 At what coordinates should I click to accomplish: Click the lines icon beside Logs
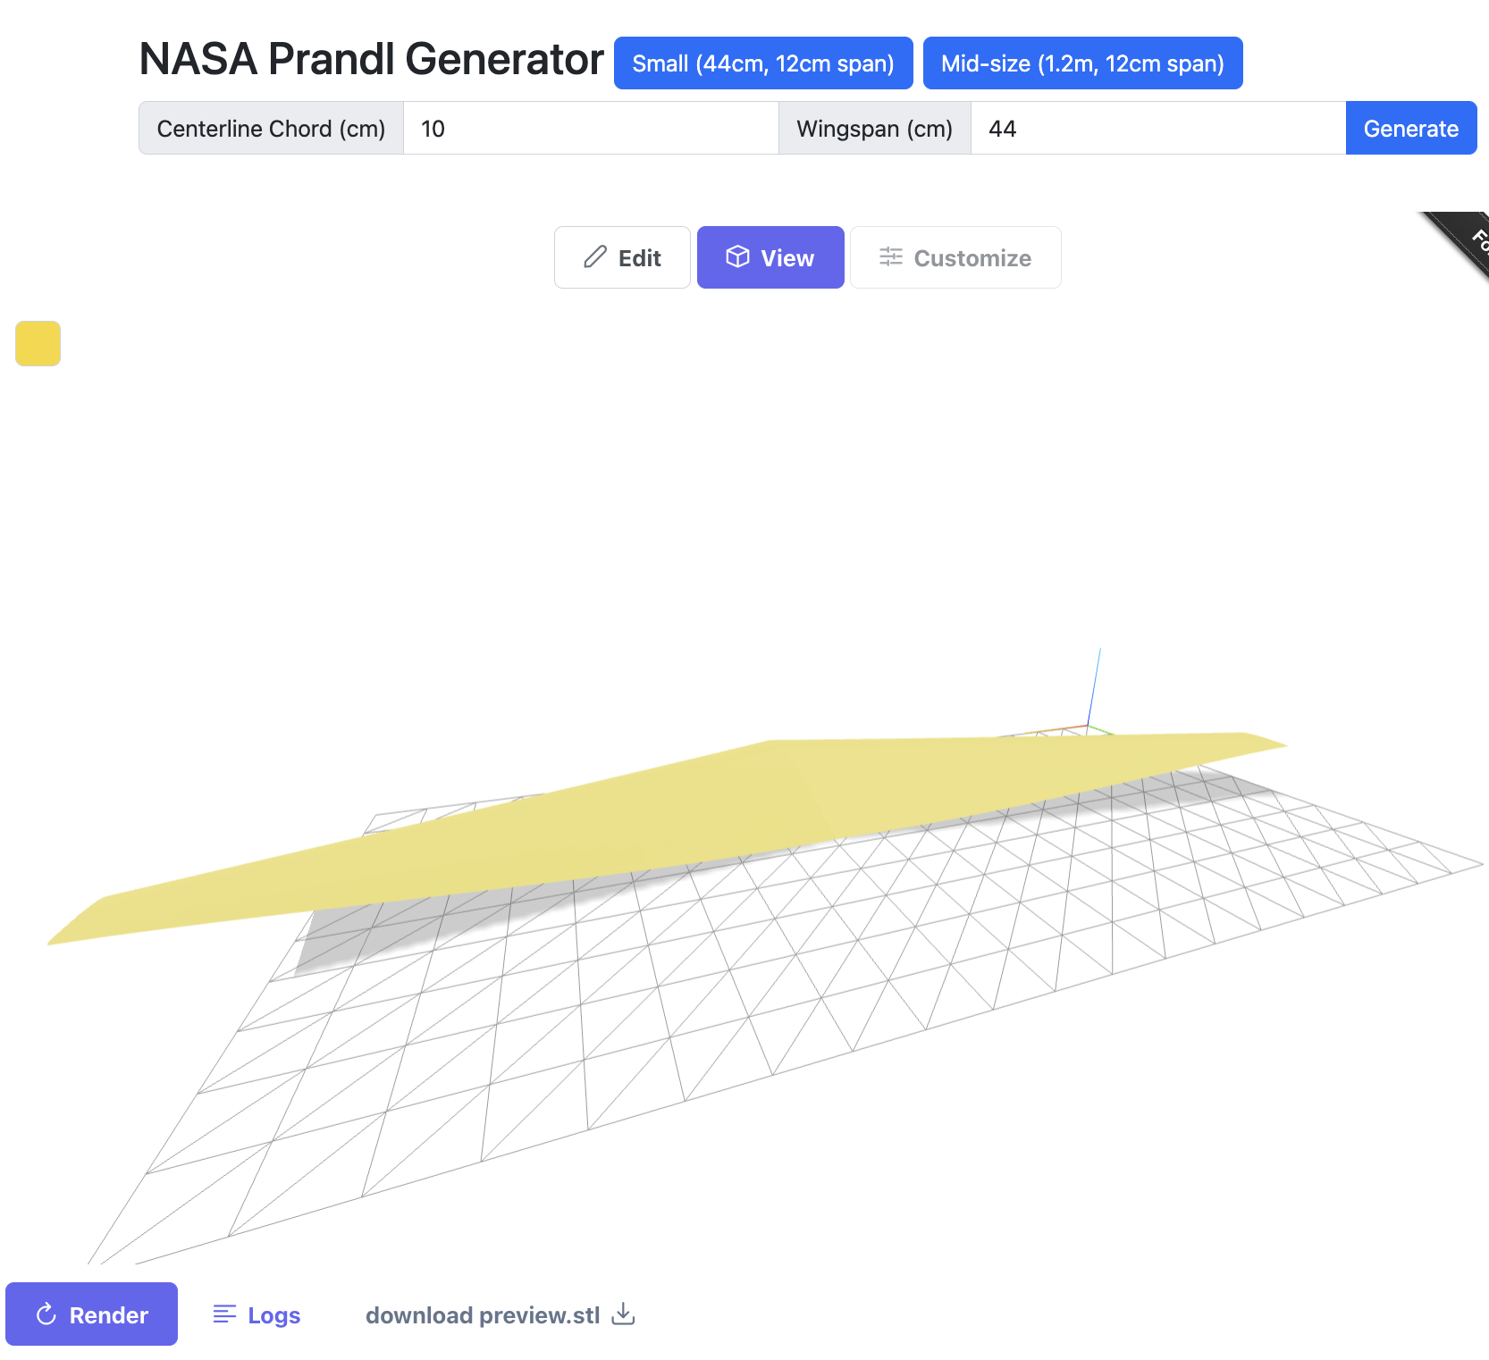coord(224,1314)
